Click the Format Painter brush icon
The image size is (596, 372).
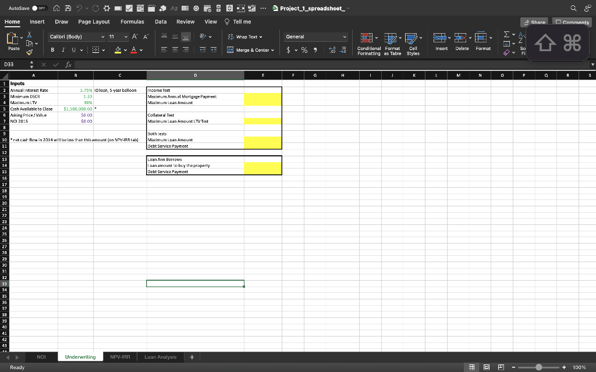(29, 52)
